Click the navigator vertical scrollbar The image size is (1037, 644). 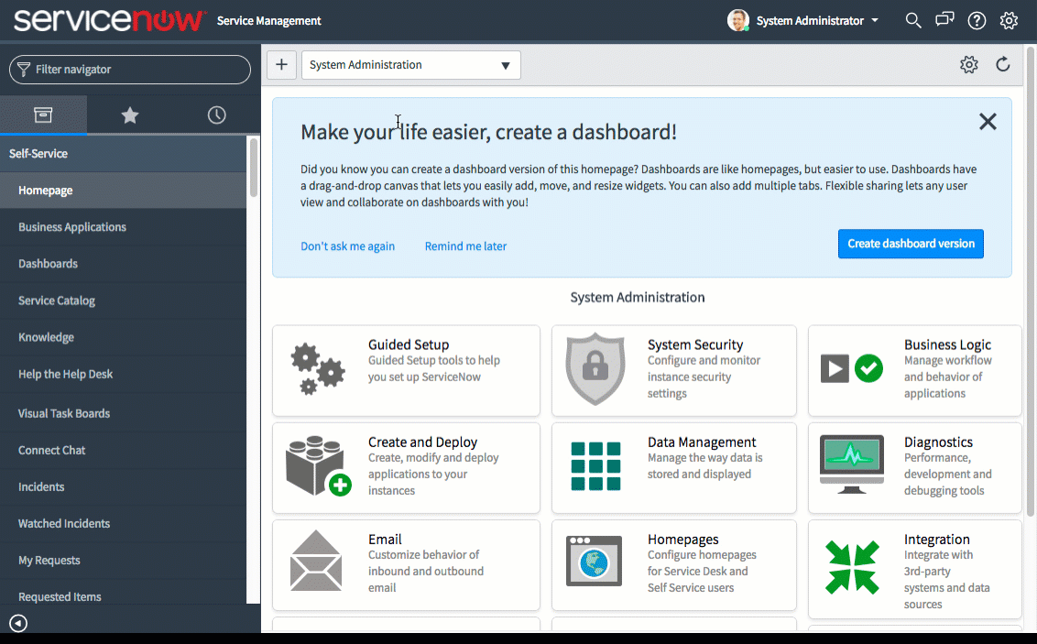click(254, 168)
